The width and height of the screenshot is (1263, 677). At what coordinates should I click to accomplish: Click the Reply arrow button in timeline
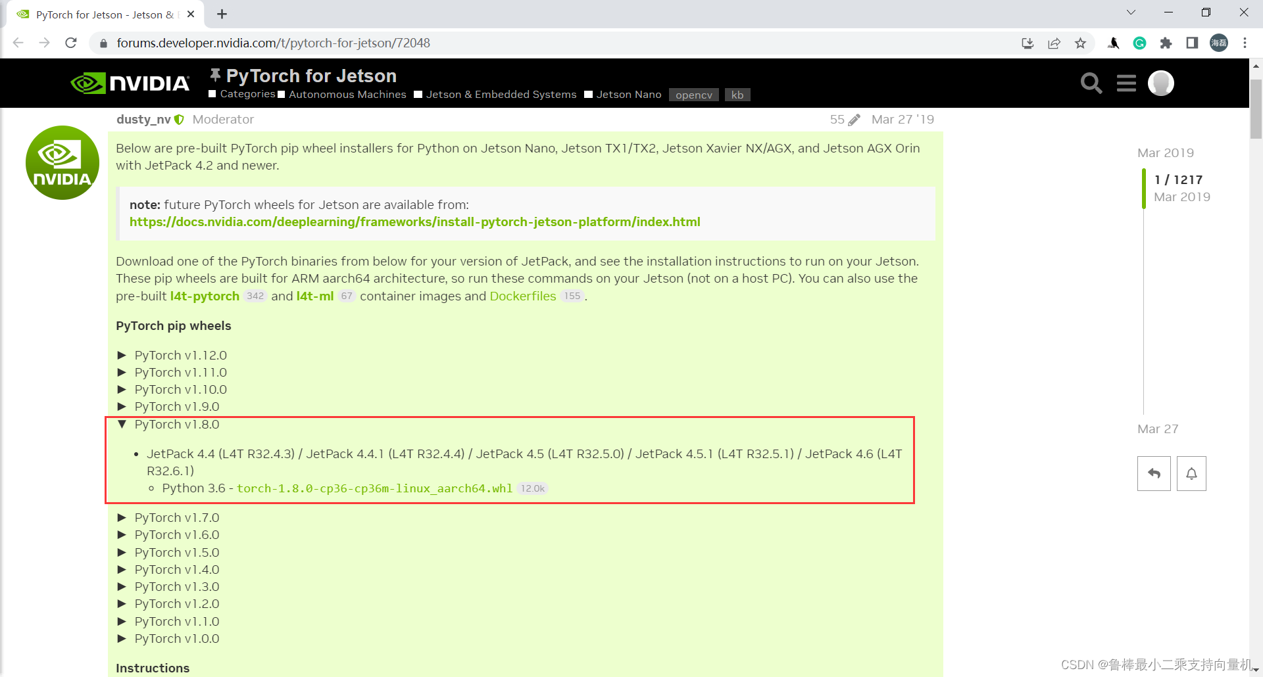click(x=1154, y=473)
